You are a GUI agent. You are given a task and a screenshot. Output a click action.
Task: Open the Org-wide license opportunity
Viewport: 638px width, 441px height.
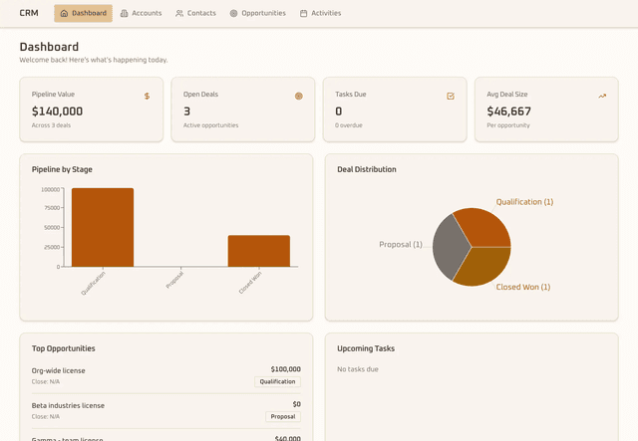tap(59, 370)
